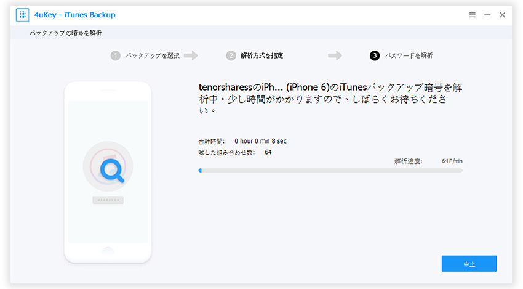This screenshot has width=523, height=289.
Task: Click the magnifier search icon on phone
Action: [x=112, y=171]
